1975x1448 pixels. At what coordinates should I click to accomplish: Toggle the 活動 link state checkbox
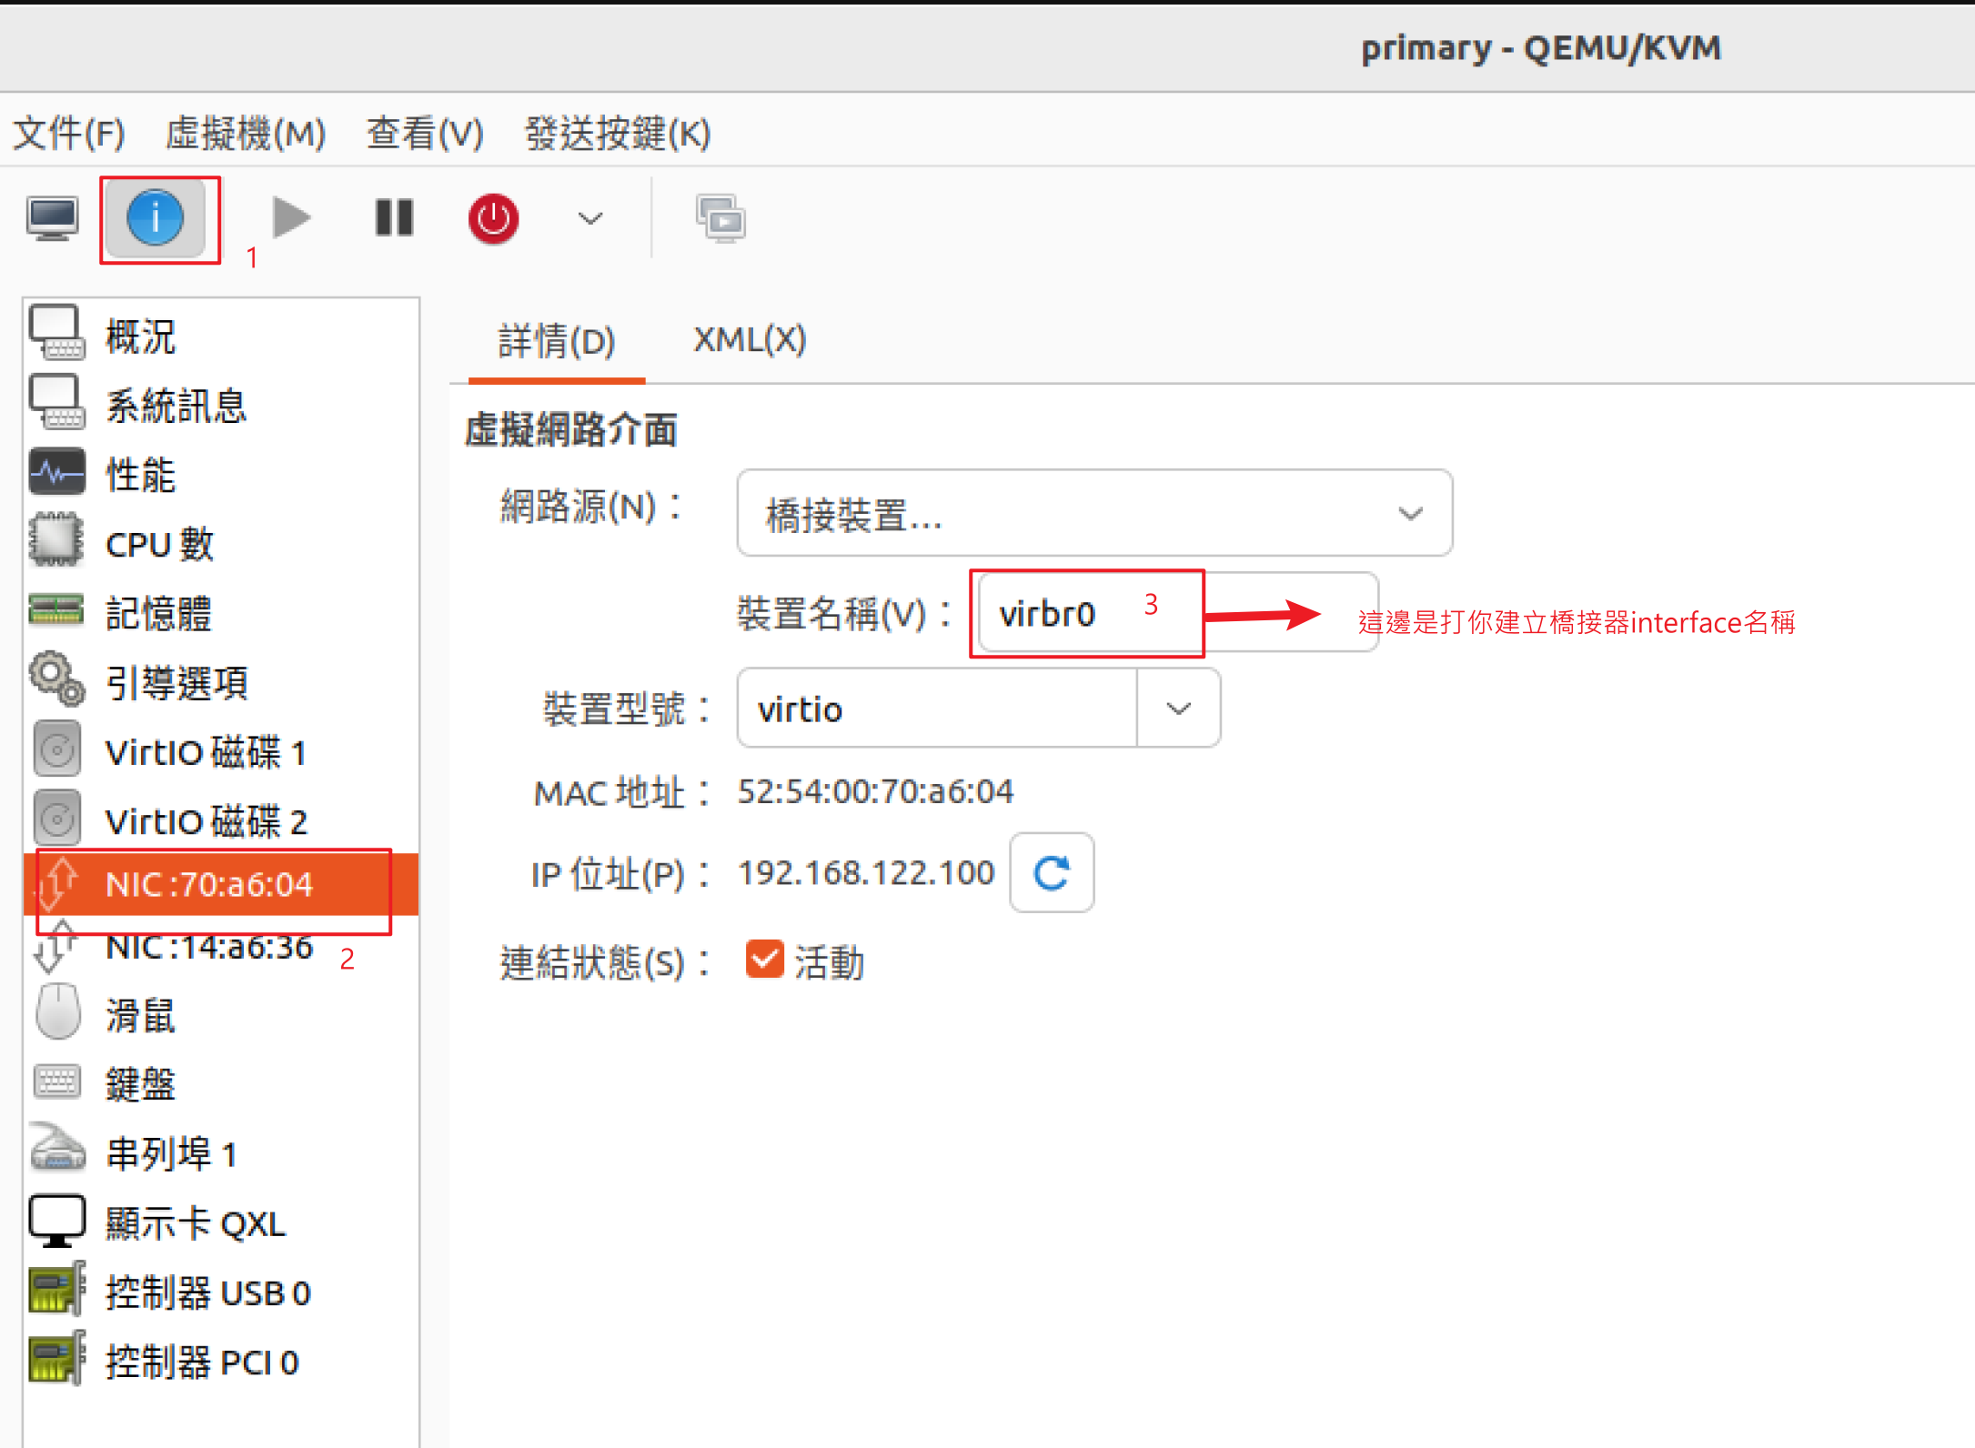764,959
